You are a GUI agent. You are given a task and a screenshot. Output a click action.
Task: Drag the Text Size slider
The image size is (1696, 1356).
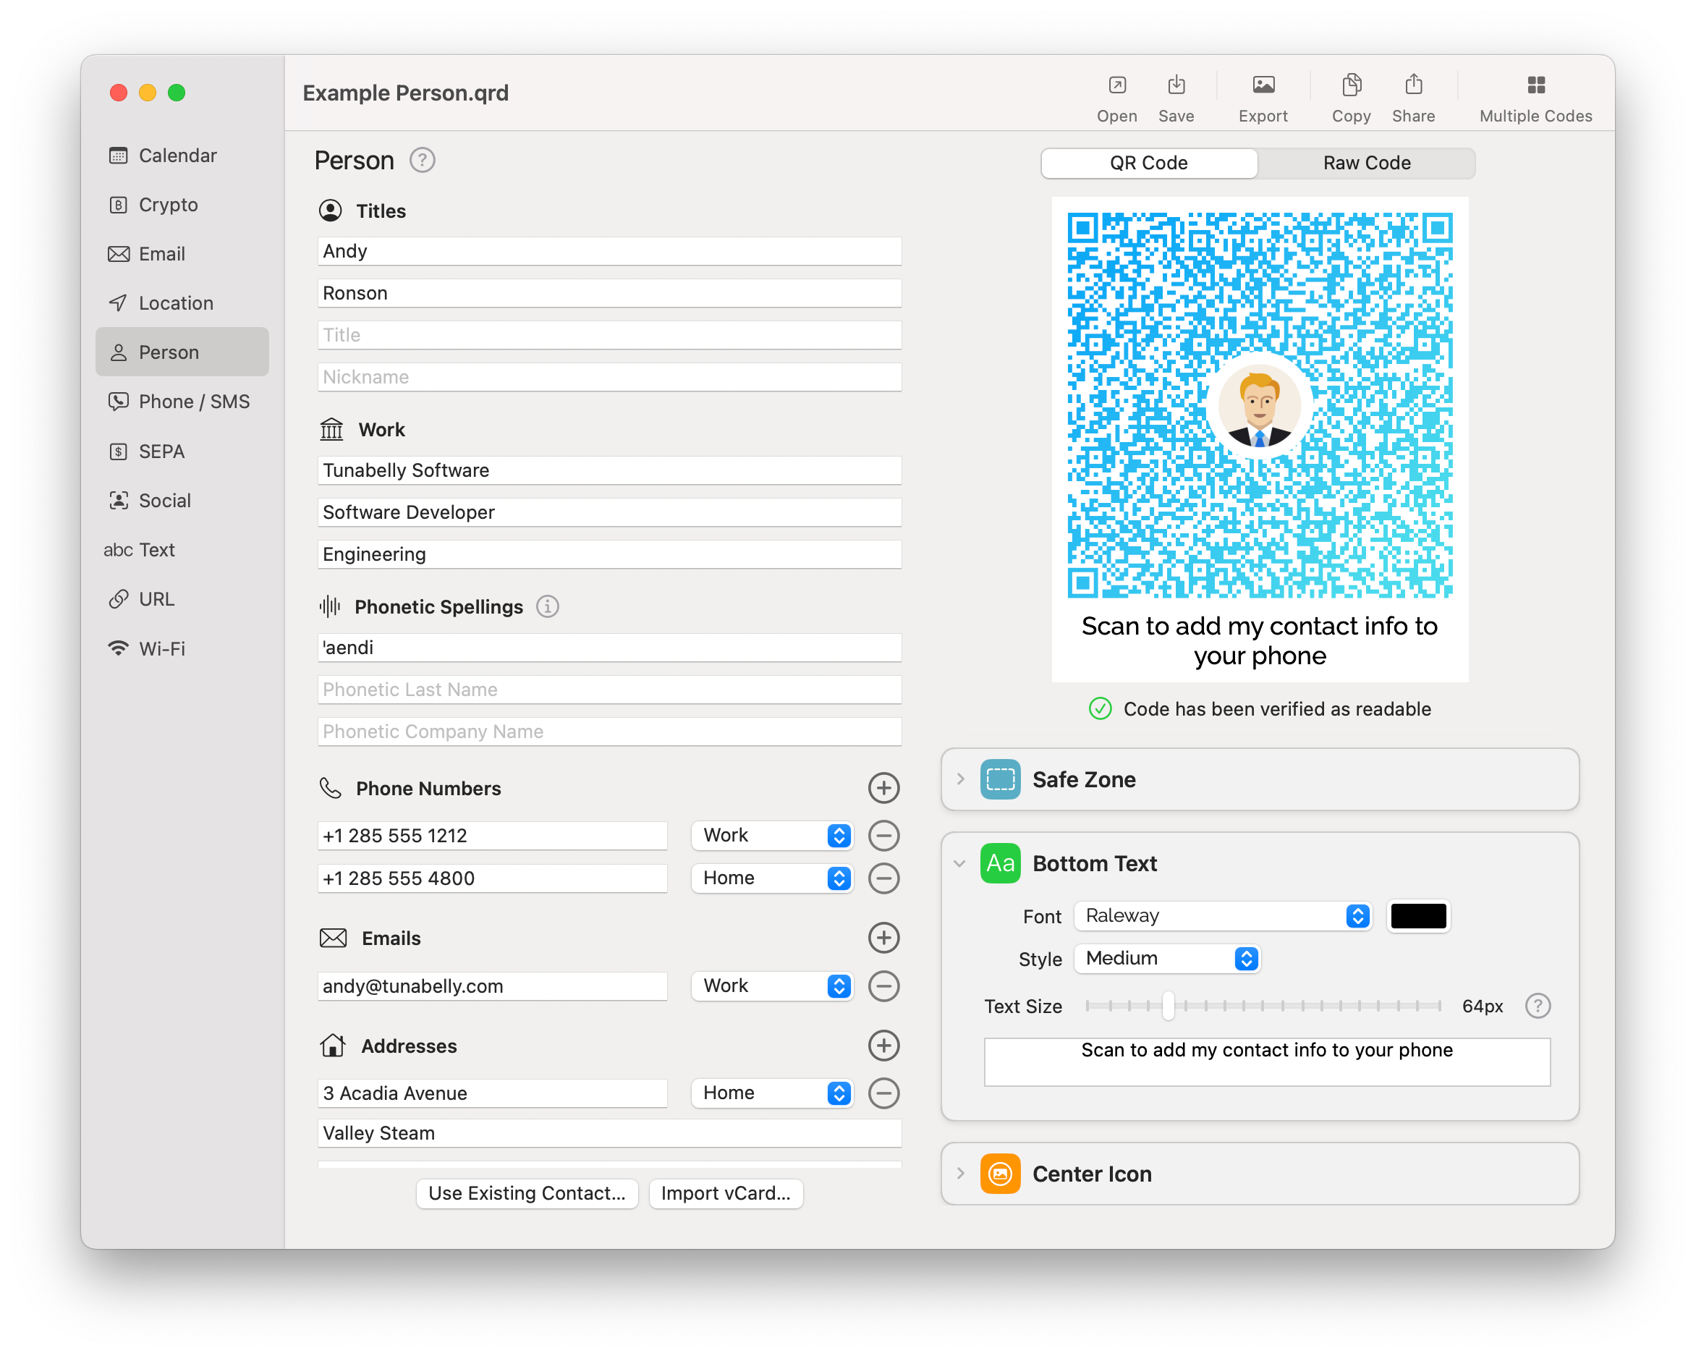(x=1171, y=1006)
